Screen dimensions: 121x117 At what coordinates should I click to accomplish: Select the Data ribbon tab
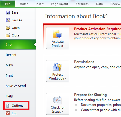[99, 4]
